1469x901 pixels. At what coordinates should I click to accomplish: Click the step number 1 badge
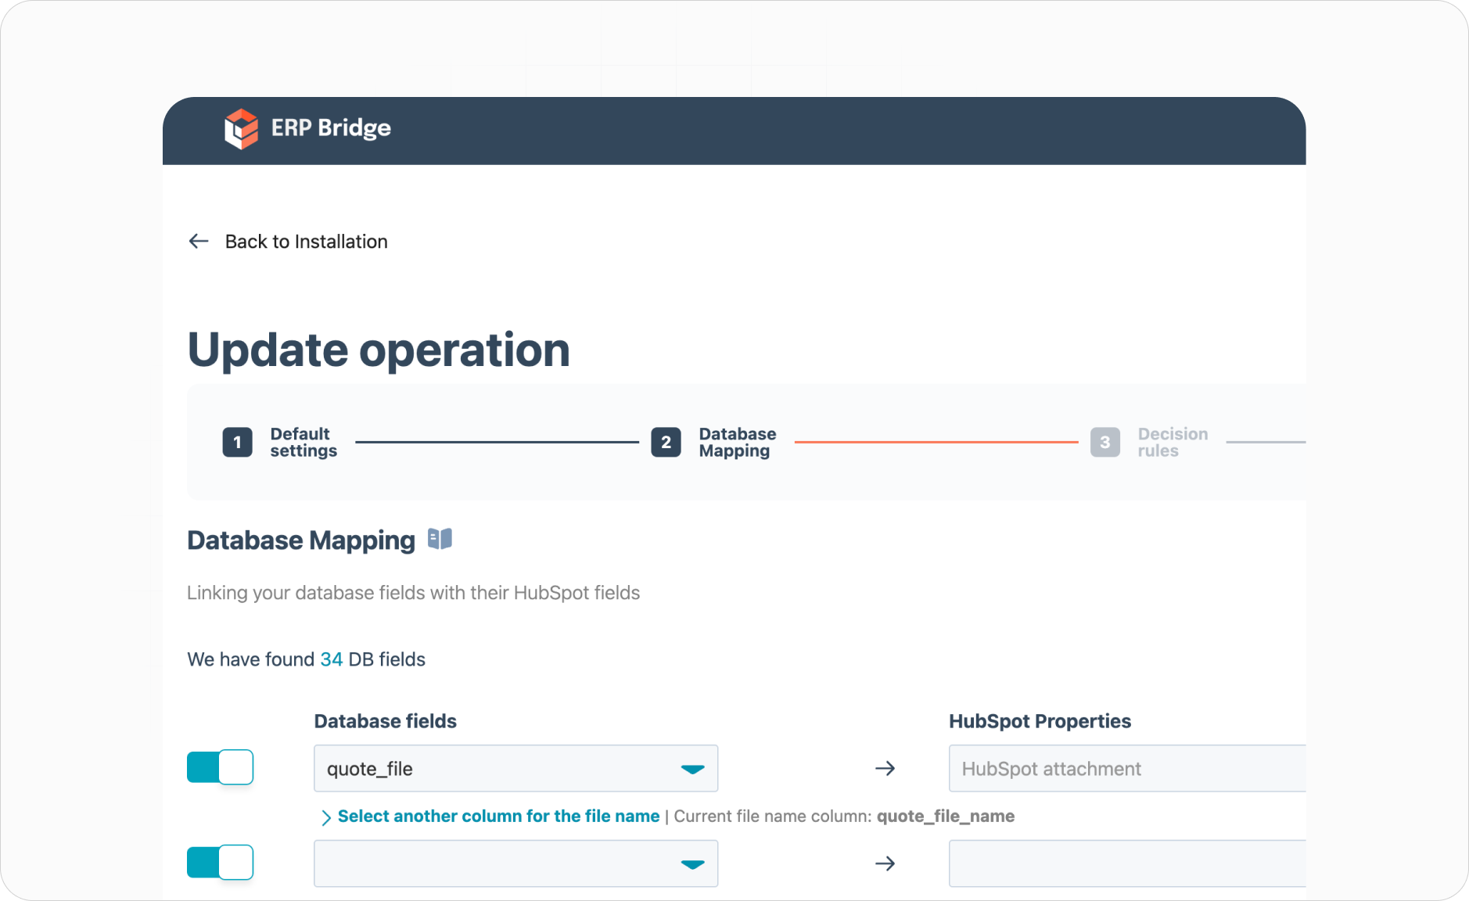pyautogui.click(x=237, y=443)
